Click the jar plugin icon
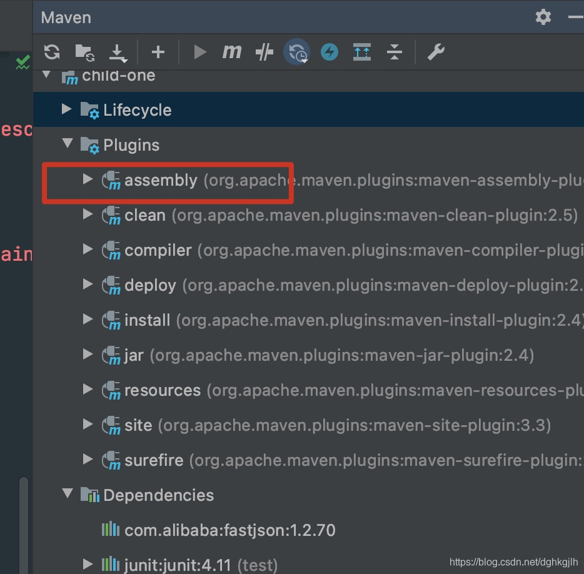This screenshot has width=584, height=574. coord(111,356)
